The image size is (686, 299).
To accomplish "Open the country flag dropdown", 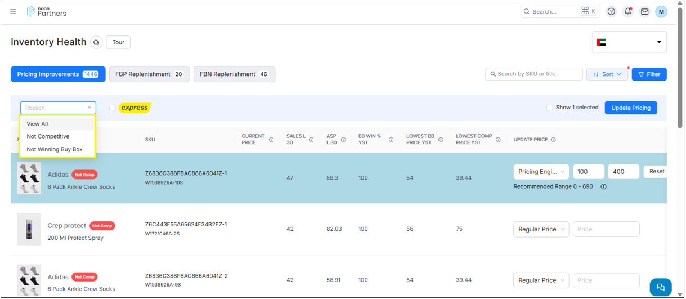I will [629, 42].
